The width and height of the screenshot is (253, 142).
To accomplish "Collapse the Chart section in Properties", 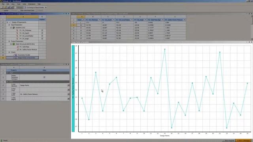I will (x=8, y=73).
